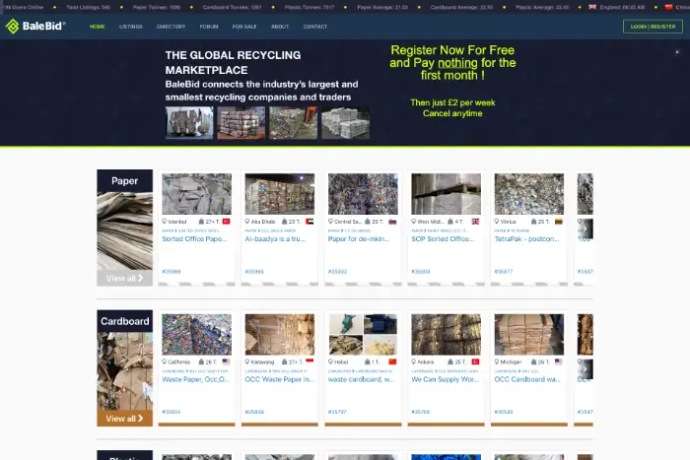Open Istanbul listing photo of paper scraps

[x=197, y=194]
